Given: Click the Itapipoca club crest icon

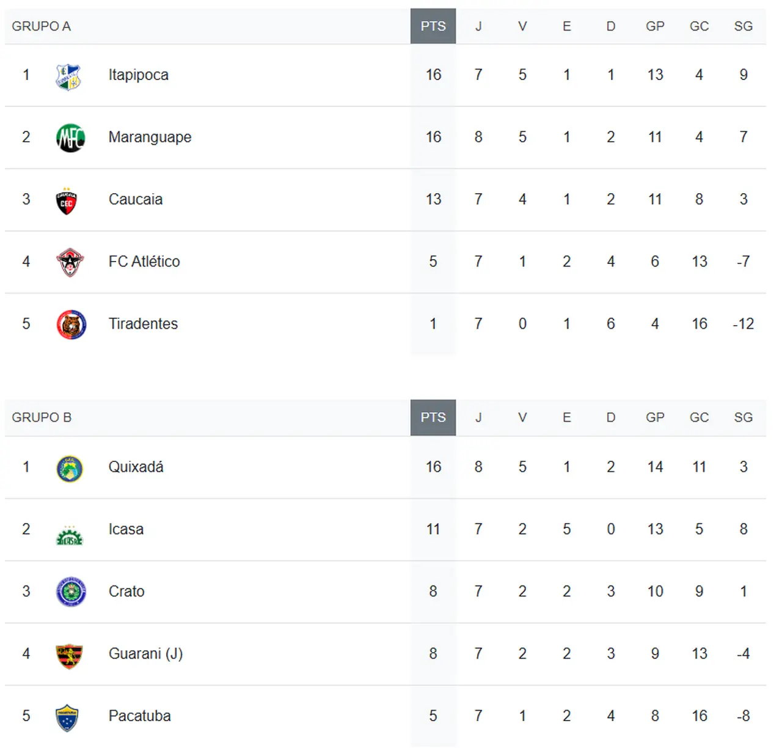Looking at the screenshot, I should tap(68, 76).
